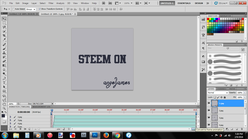Select the Move tool

4,19
